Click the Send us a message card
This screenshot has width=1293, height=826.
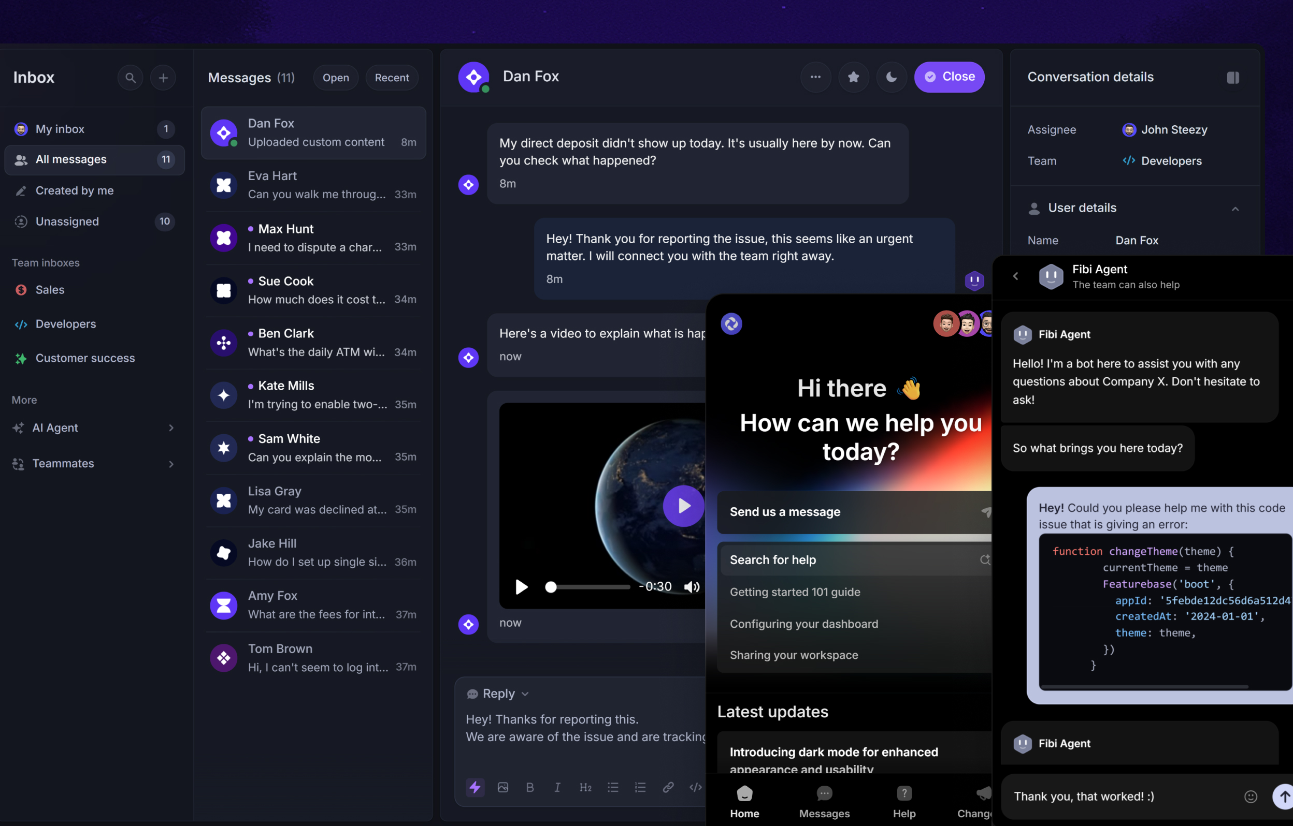pyautogui.click(x=855, y=512)
